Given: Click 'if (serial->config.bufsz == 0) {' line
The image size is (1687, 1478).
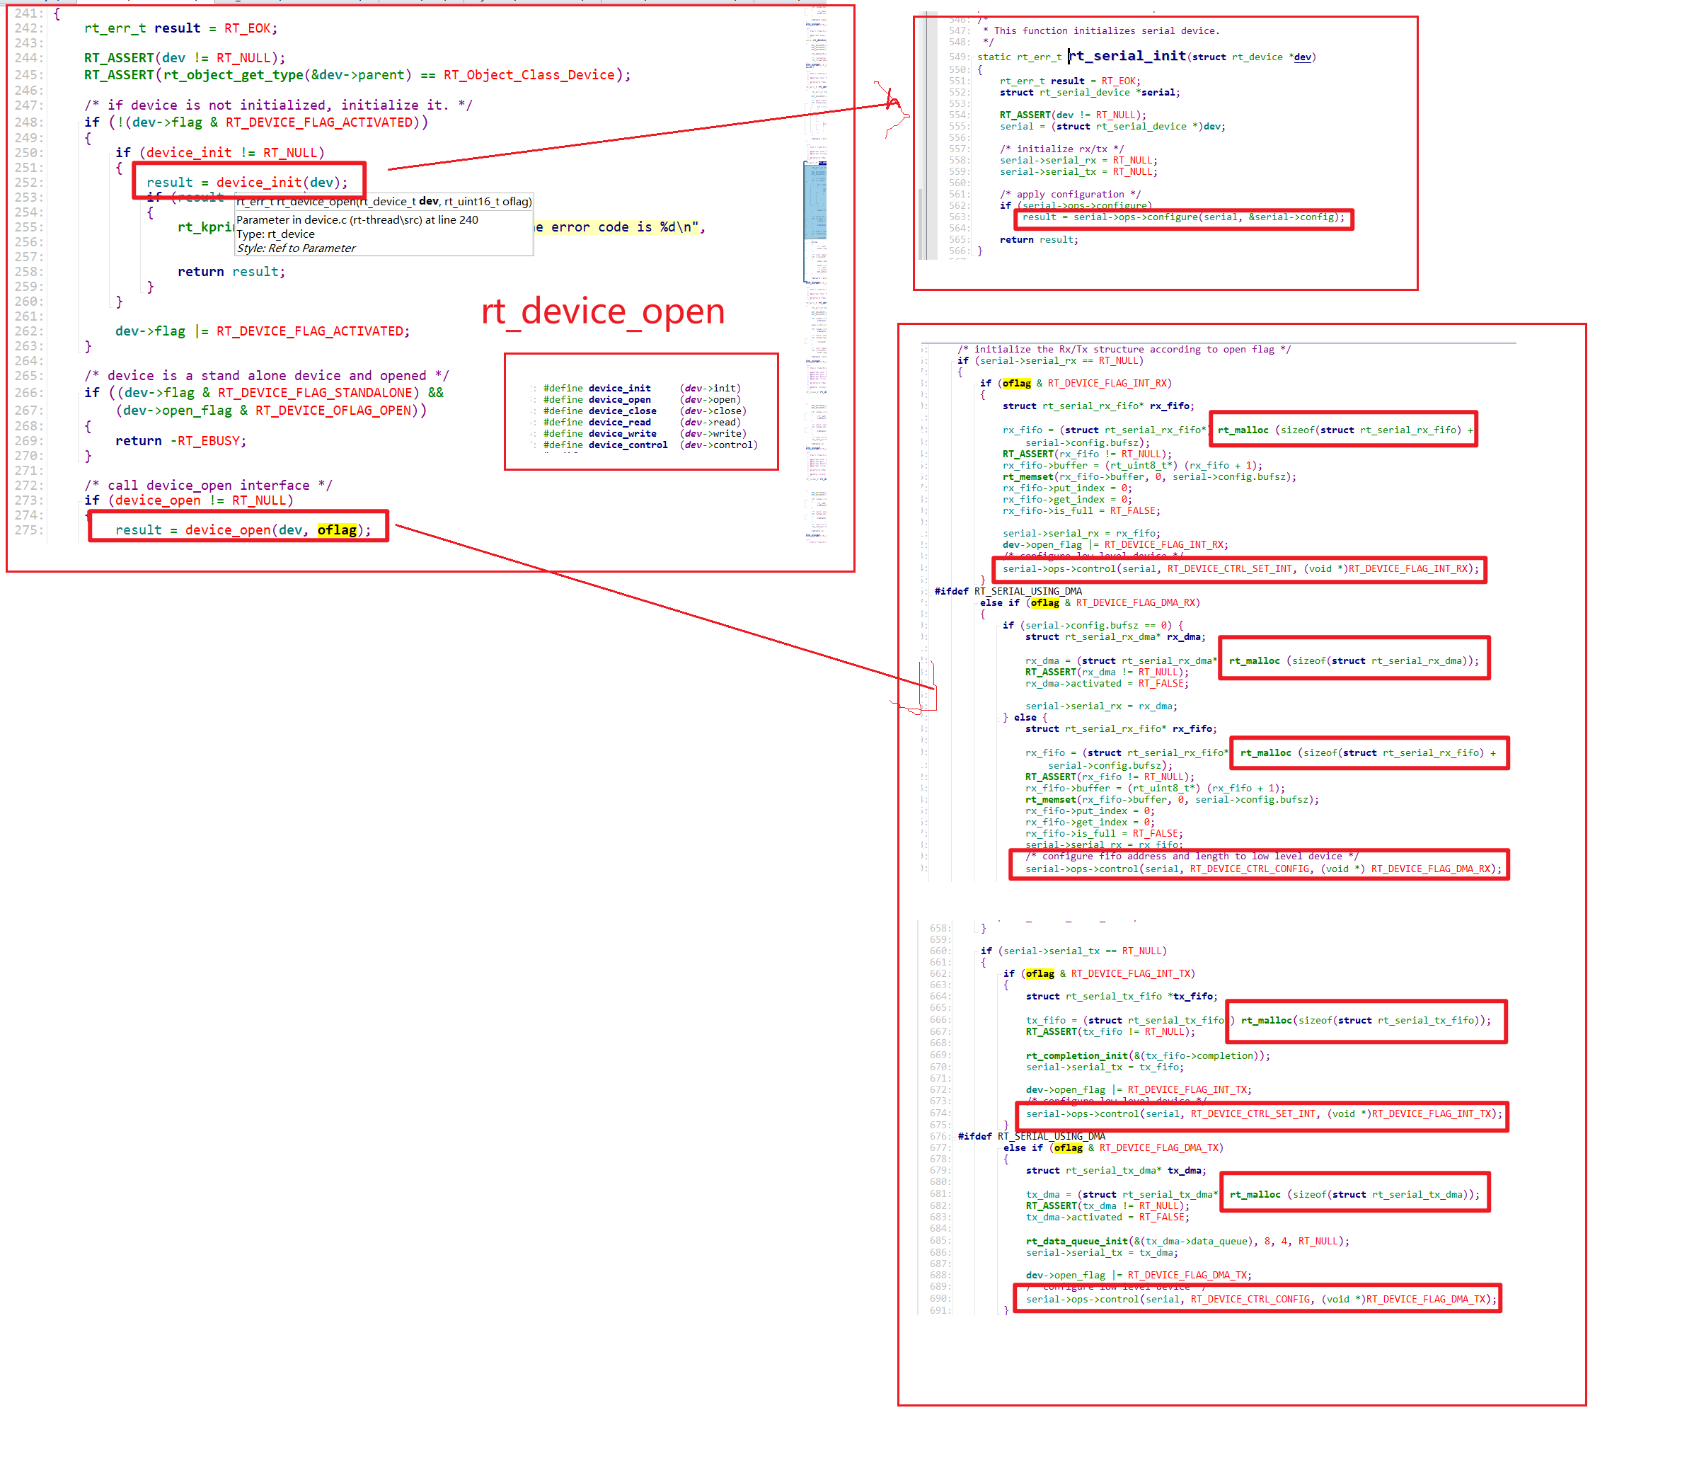Looking at the screenshot, I should (x=1093, y=625).
